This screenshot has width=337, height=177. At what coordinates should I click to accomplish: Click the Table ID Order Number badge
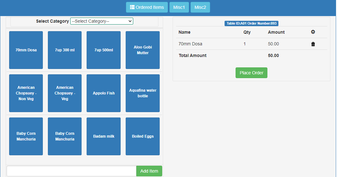251,23
